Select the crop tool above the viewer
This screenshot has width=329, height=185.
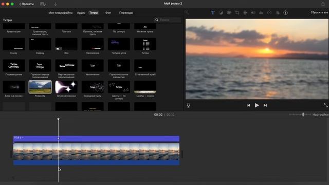pyautogui.click(x=237, y=12)
